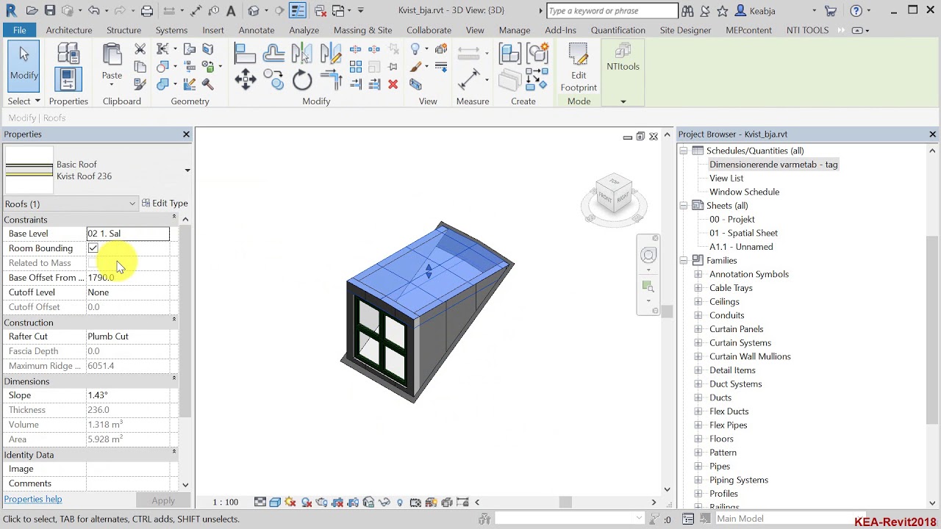Select the Move tool

click(x=245, y=79)
